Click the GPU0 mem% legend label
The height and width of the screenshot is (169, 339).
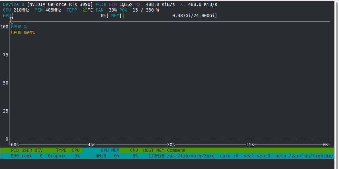pos(22,32)
